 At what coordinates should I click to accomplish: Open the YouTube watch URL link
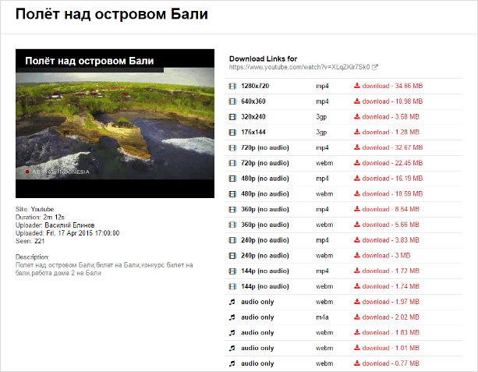(299, 67)
